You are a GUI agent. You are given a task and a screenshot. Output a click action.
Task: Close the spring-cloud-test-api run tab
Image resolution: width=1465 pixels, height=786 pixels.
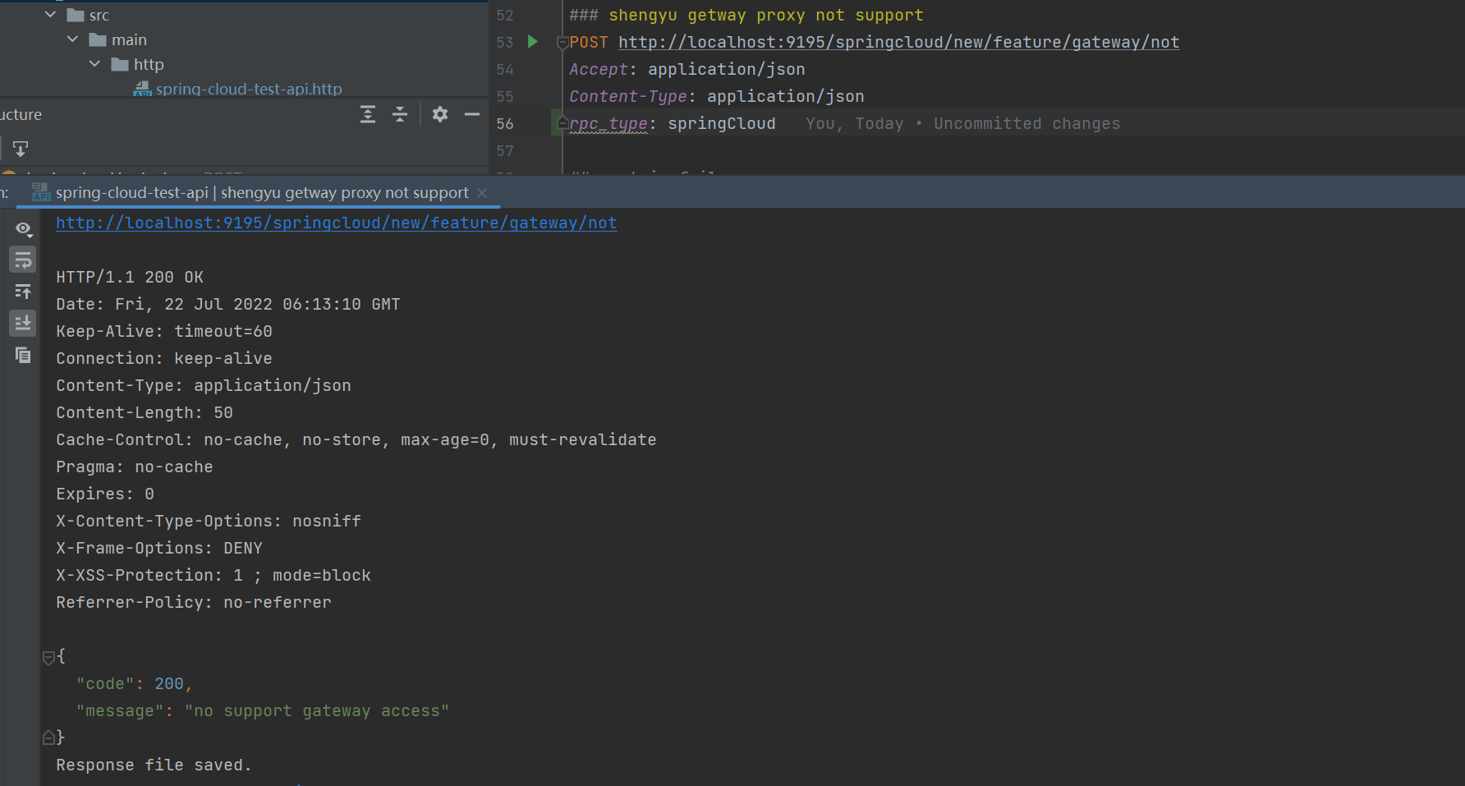[482, 193]
